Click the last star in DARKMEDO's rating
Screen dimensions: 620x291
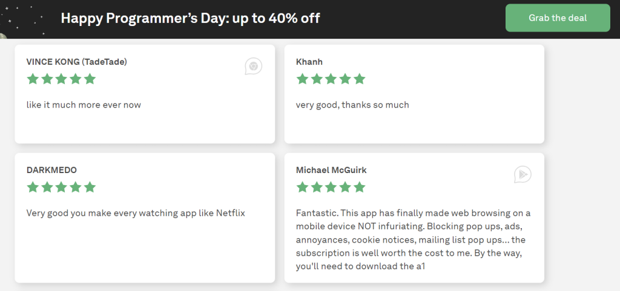(90, 188)
